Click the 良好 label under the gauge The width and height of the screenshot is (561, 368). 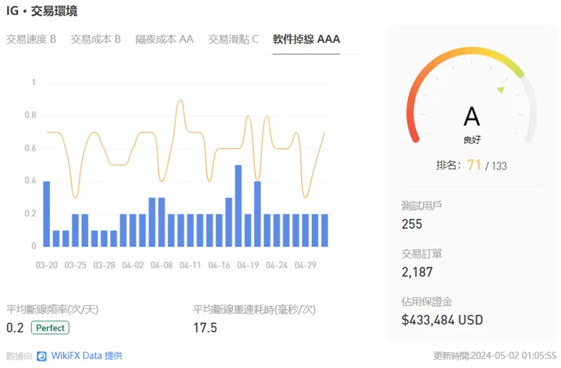[x=472, y=140]
